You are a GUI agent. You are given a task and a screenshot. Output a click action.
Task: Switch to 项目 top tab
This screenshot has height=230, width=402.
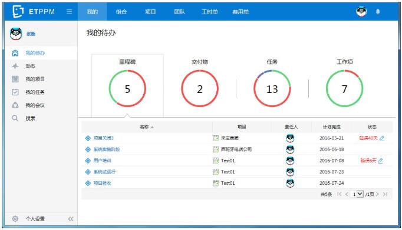tap(150, 12)
